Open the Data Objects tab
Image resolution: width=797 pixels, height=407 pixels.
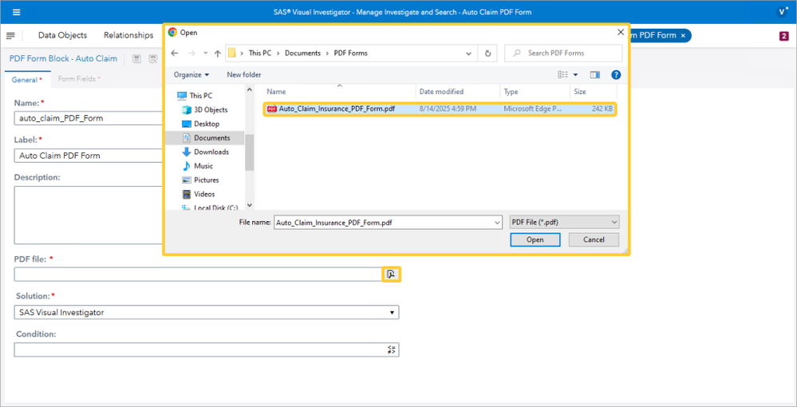[62, 35]
